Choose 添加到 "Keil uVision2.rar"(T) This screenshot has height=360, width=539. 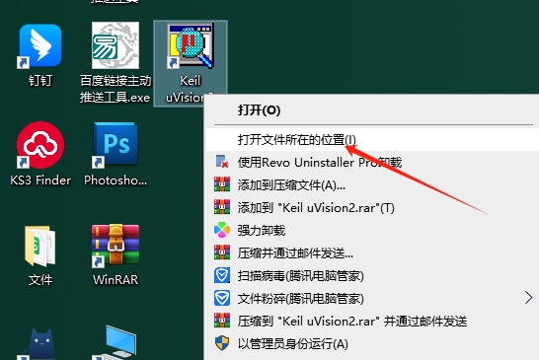coord(371,207)
